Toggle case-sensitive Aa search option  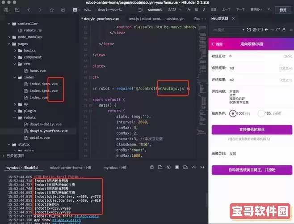click(x=189, y=9)
